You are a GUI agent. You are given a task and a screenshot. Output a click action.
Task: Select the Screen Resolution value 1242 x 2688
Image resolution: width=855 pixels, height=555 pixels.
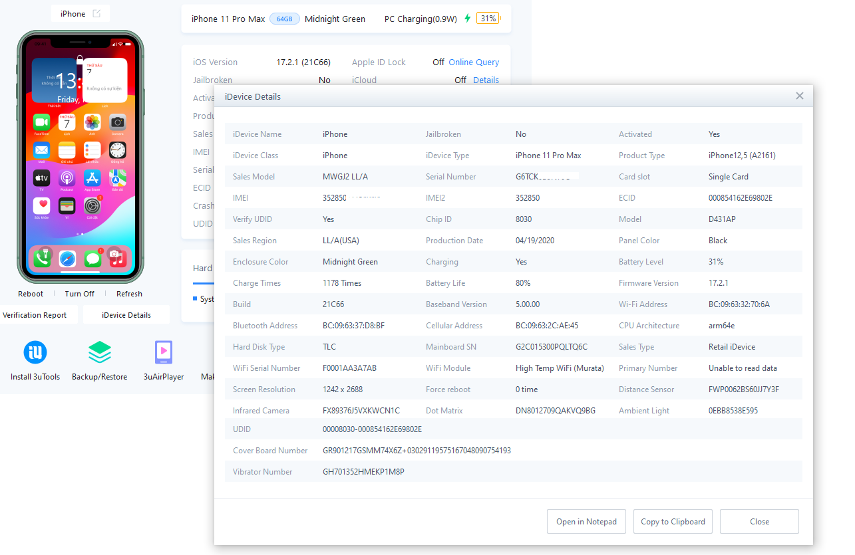click(343, 389)
